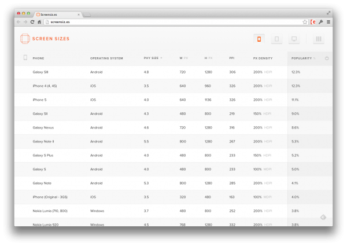The height and width of the screenshot is (246, 347).
Task: Sort by H px column header
Action: pyautogui.click(x=208, y=58)
